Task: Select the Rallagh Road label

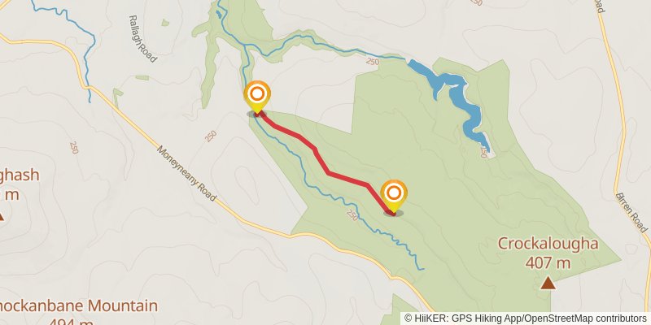Action: point(143,38)
